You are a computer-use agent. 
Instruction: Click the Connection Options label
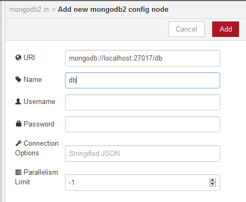point(37,148)
